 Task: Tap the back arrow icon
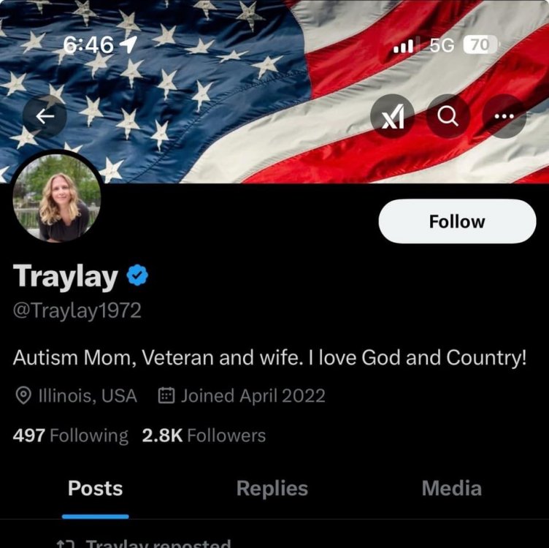click(45, 116)
